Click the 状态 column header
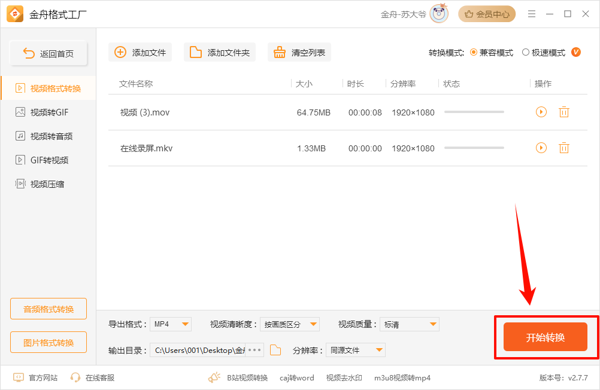600x390 pixels. pyautogui.click(x=451, y=84)
